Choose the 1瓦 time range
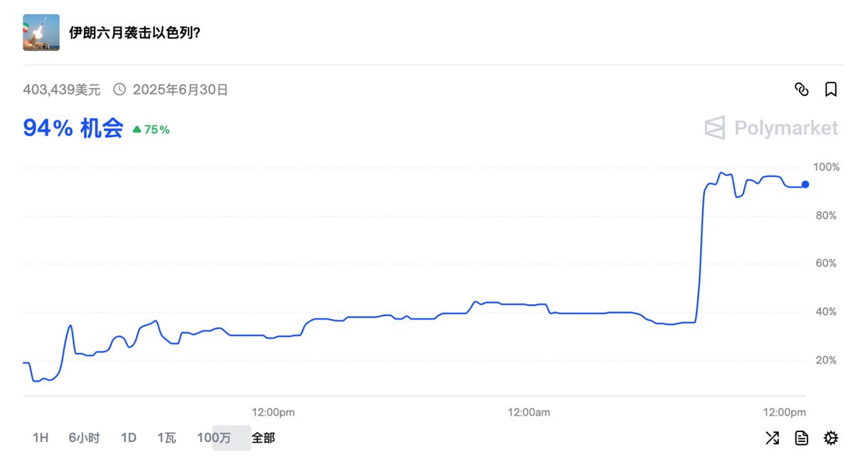This screenshot has width=853, height=464. pos(166,438)
